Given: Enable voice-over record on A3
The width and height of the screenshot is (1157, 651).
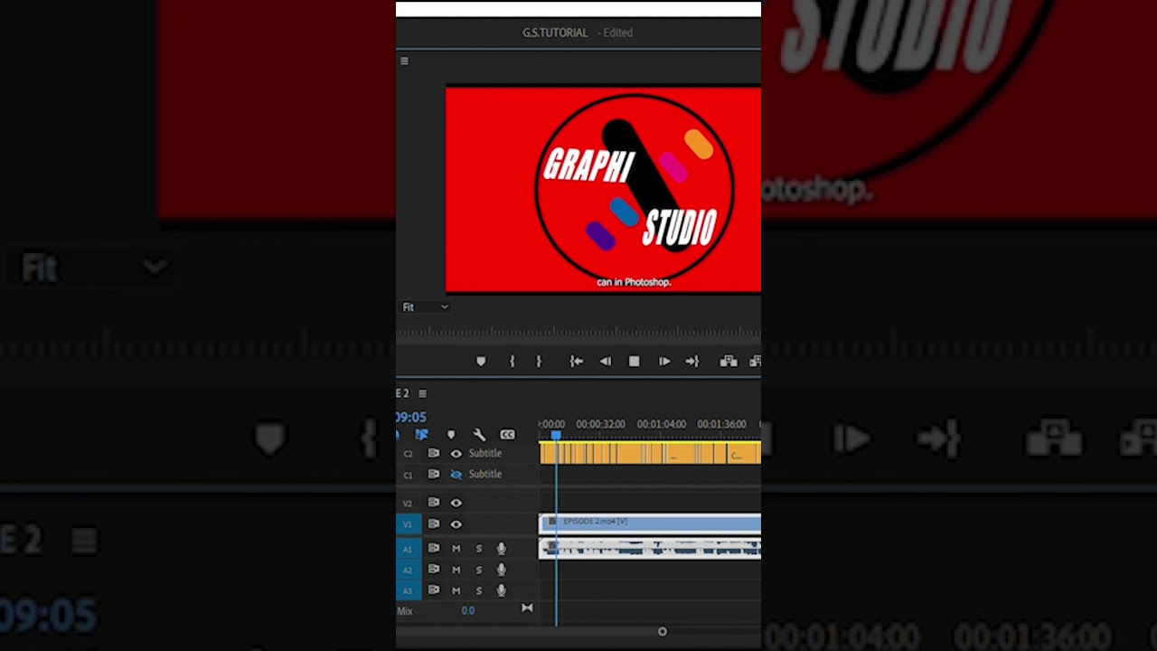Looking at the screenshot, I should (x=501, y=590).
